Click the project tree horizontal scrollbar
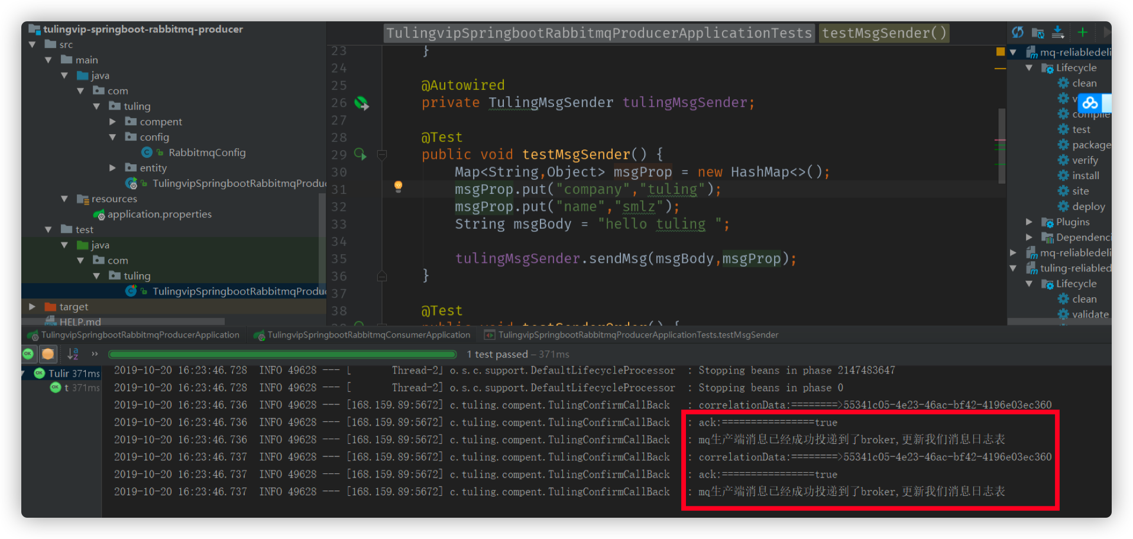This screenshot has height=539, width=1133. point(123,322)
